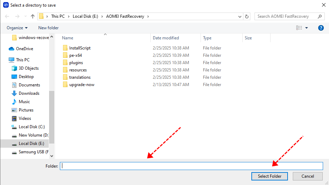
Task: Expand chevron after This PC breadcrumb
Action: (x=69, y=16)
